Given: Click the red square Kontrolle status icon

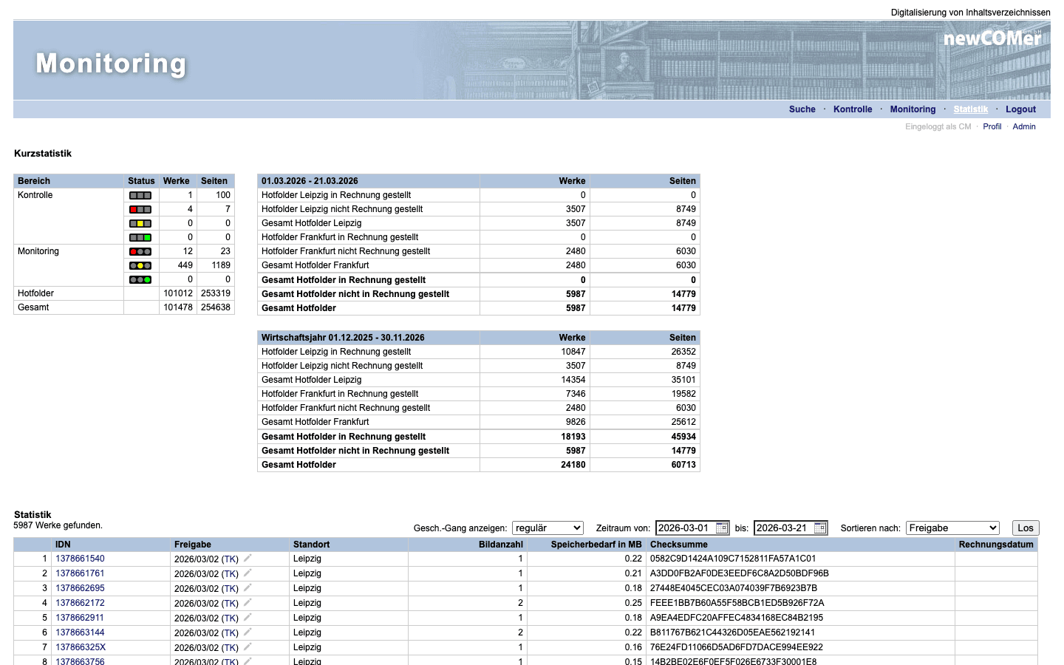Looking at the screenshot, I should pos(140,210).
